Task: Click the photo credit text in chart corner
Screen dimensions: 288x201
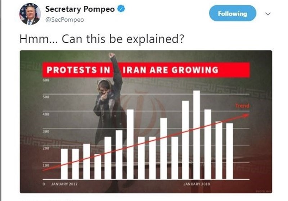Action: coord(263,191)
